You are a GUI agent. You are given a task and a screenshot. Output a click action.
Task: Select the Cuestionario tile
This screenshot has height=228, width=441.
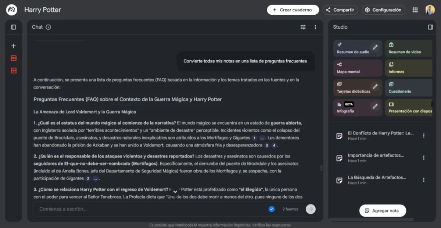409,88
